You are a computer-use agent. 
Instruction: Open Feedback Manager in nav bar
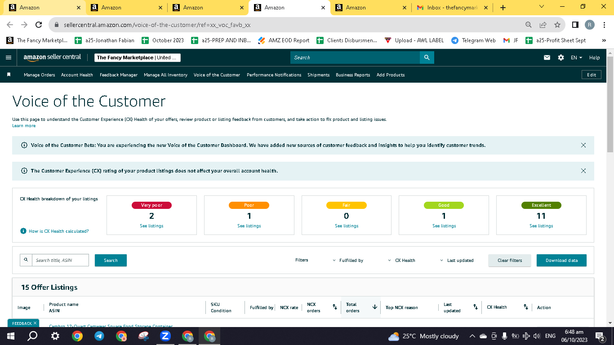[119, 75]
